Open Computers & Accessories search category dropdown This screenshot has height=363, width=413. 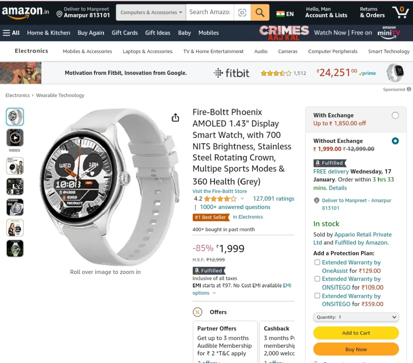[151, 12]
